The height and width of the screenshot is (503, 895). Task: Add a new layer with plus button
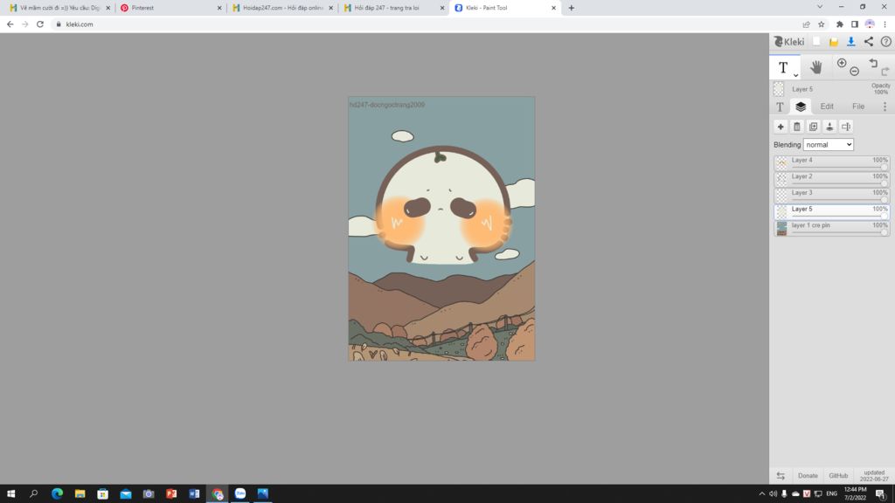tap(781, 127)
